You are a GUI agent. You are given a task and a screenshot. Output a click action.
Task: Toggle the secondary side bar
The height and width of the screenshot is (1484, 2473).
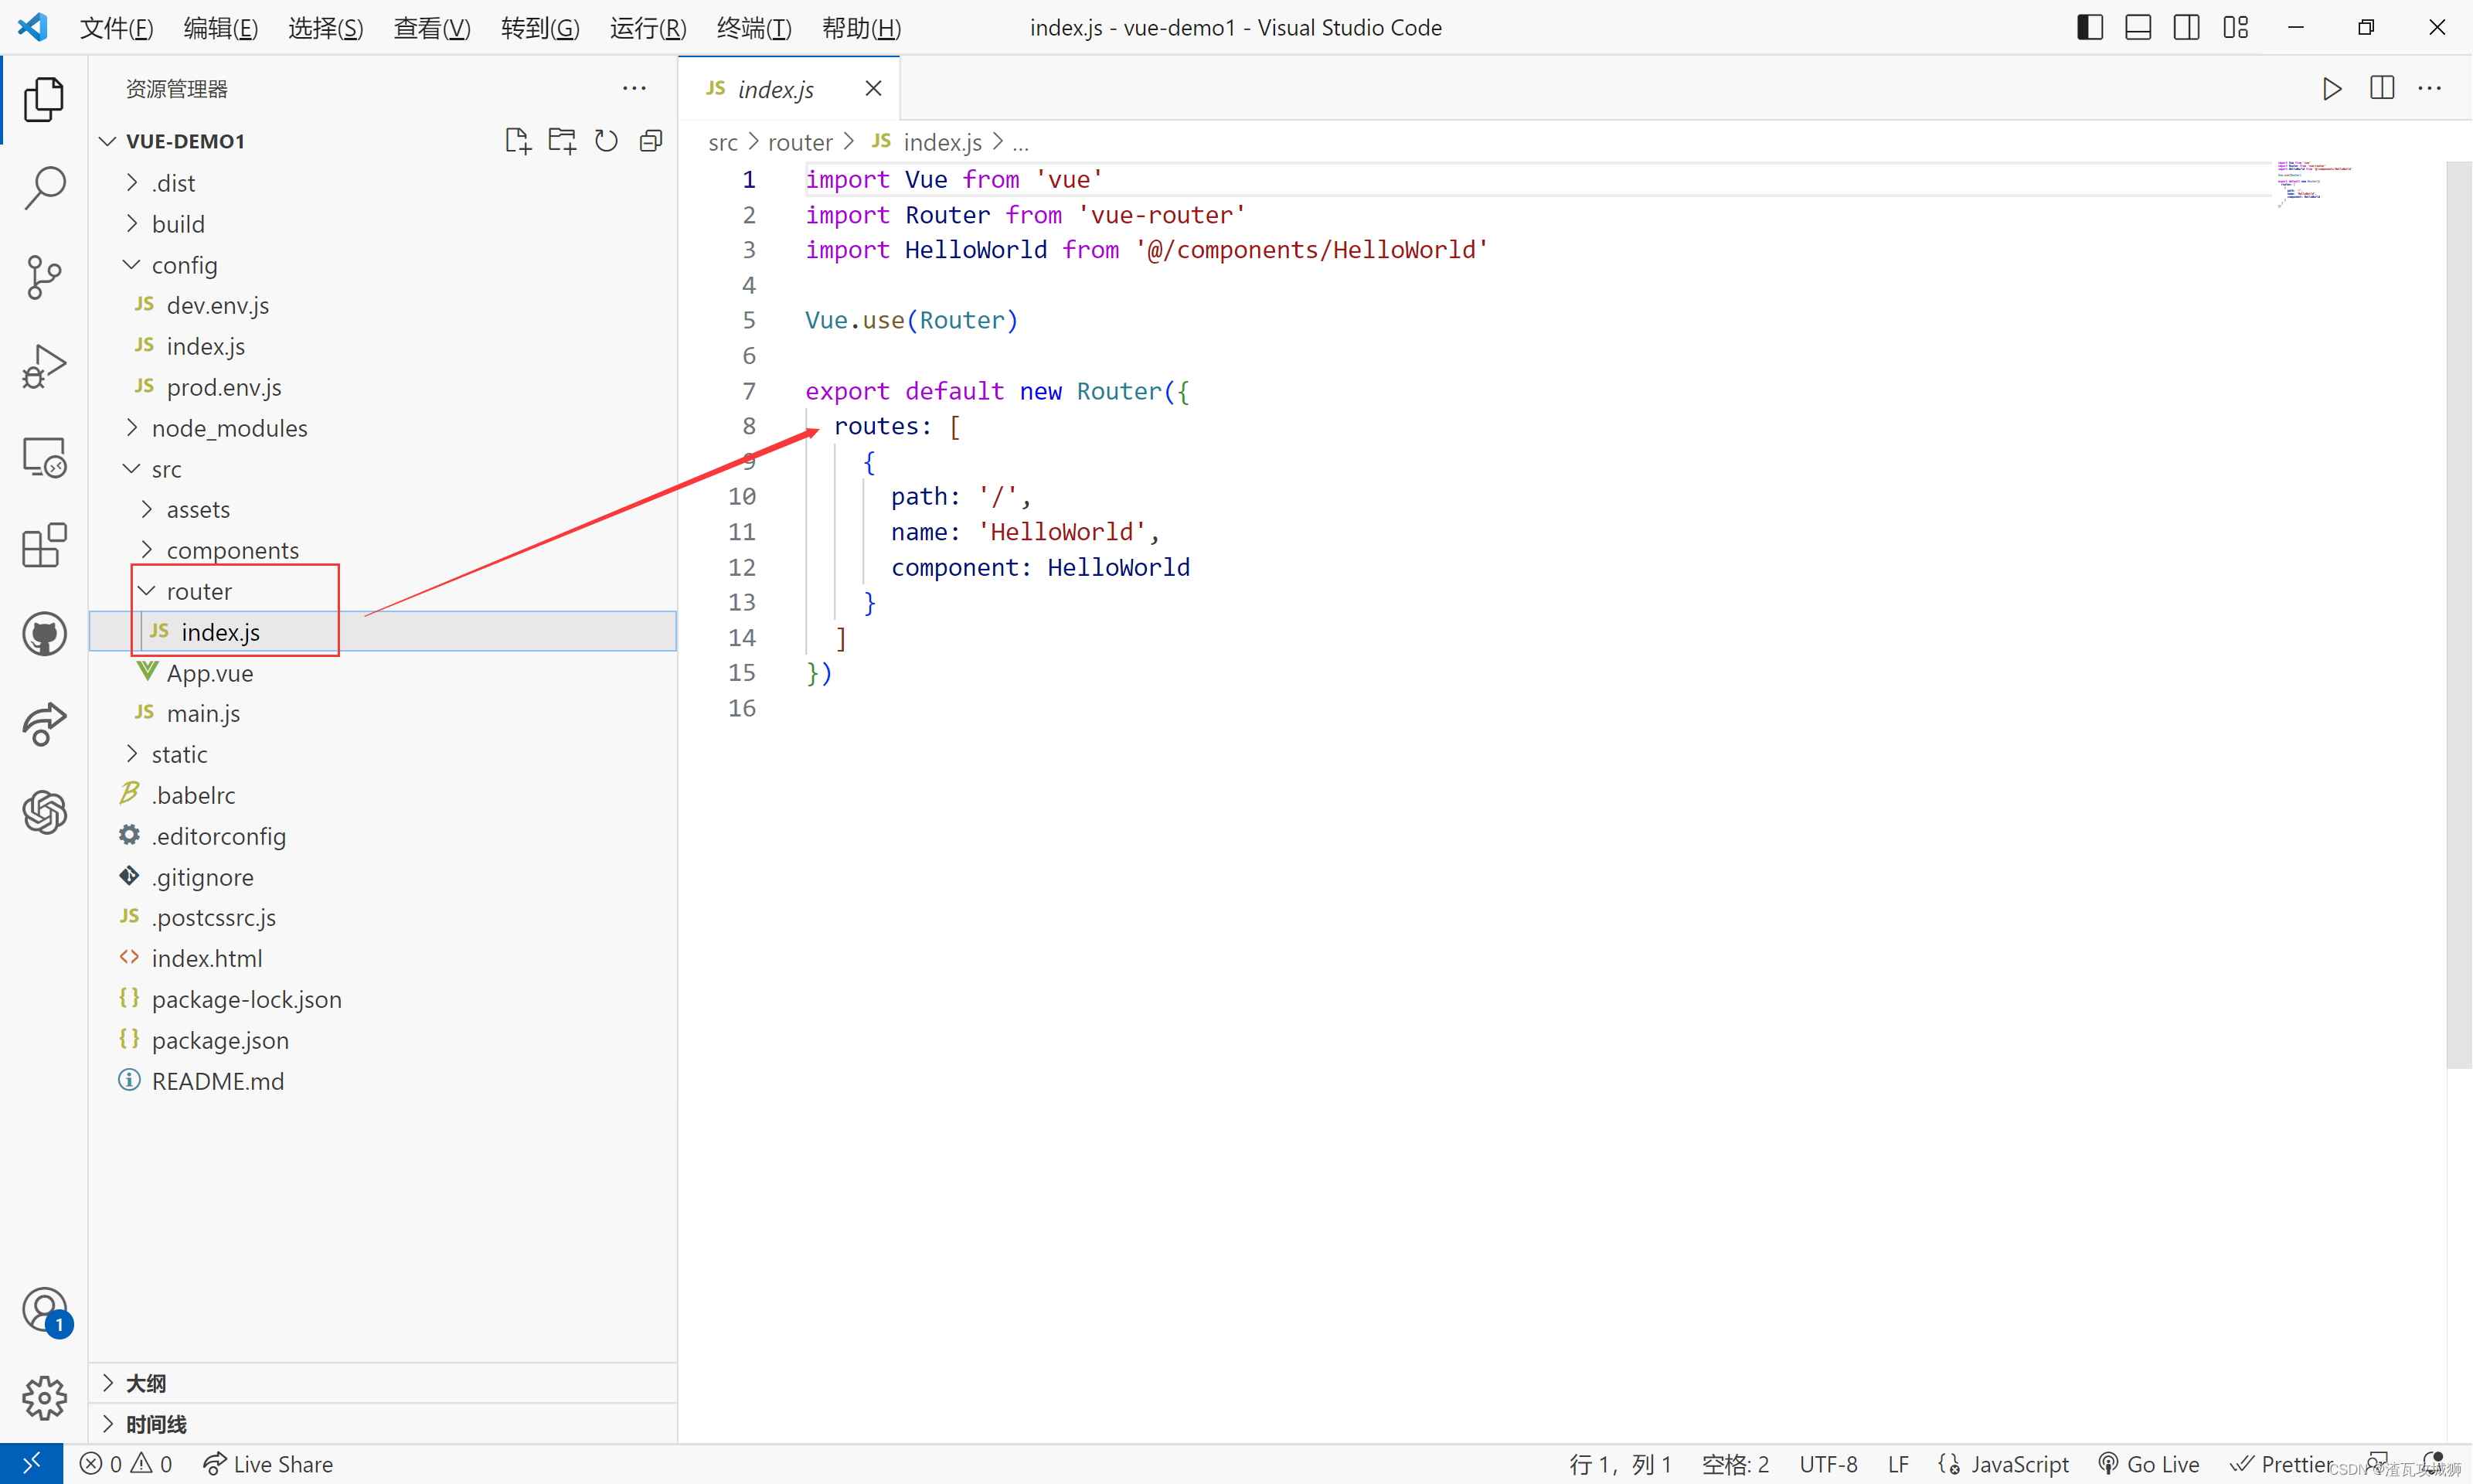click(x=2186, y=27)
